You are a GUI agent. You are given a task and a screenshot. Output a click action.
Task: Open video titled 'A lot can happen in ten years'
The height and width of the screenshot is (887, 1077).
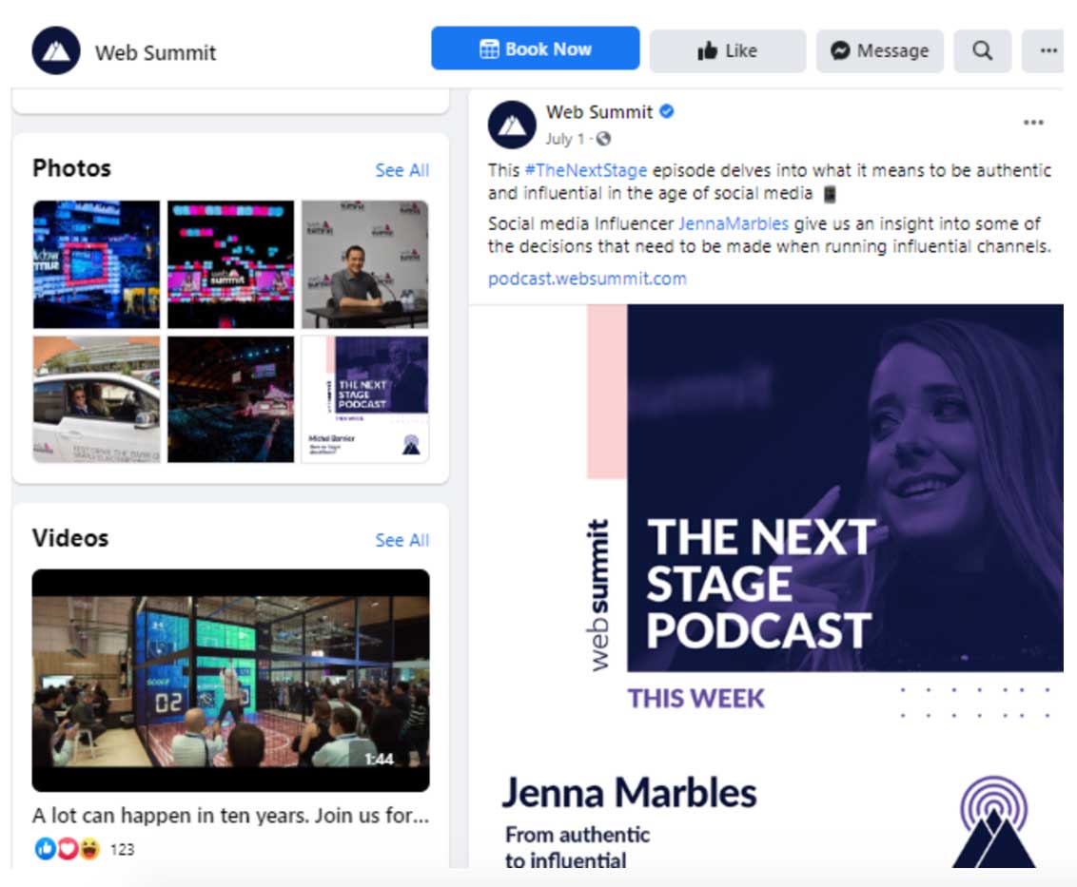231,816
